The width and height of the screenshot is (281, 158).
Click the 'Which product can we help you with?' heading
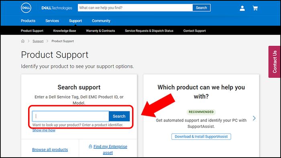click(x=201, y=92)
